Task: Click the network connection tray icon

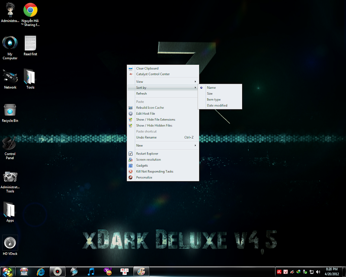Action: (311, 272)
